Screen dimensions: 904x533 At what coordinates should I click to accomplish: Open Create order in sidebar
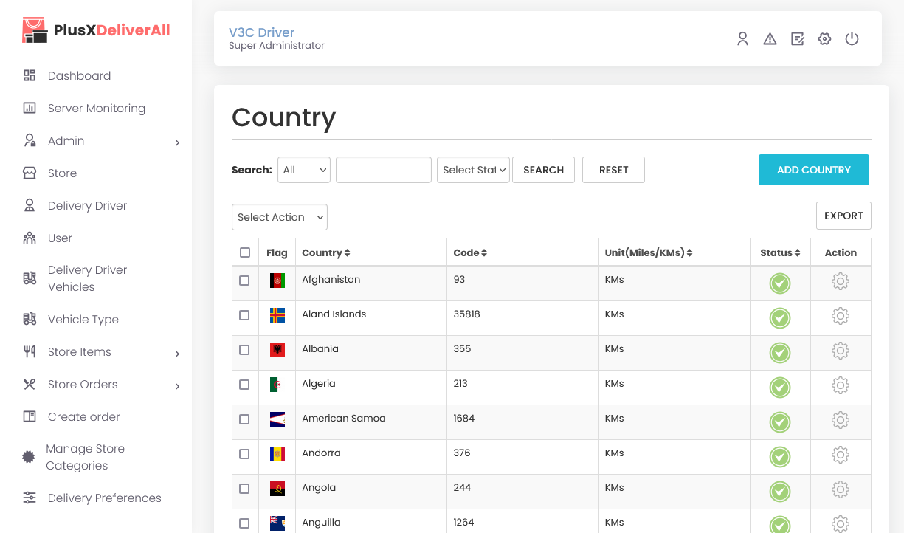point(83,416)
